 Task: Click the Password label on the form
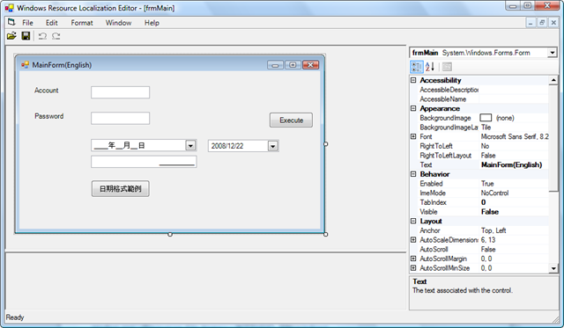coord(49,116)
